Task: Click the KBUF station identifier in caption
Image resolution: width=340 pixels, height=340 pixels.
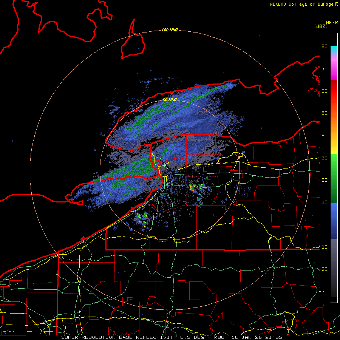Action: pos(221,337)
